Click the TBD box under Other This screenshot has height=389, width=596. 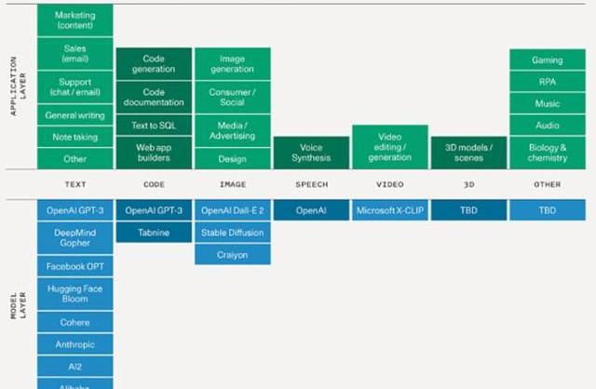[548, 210]
